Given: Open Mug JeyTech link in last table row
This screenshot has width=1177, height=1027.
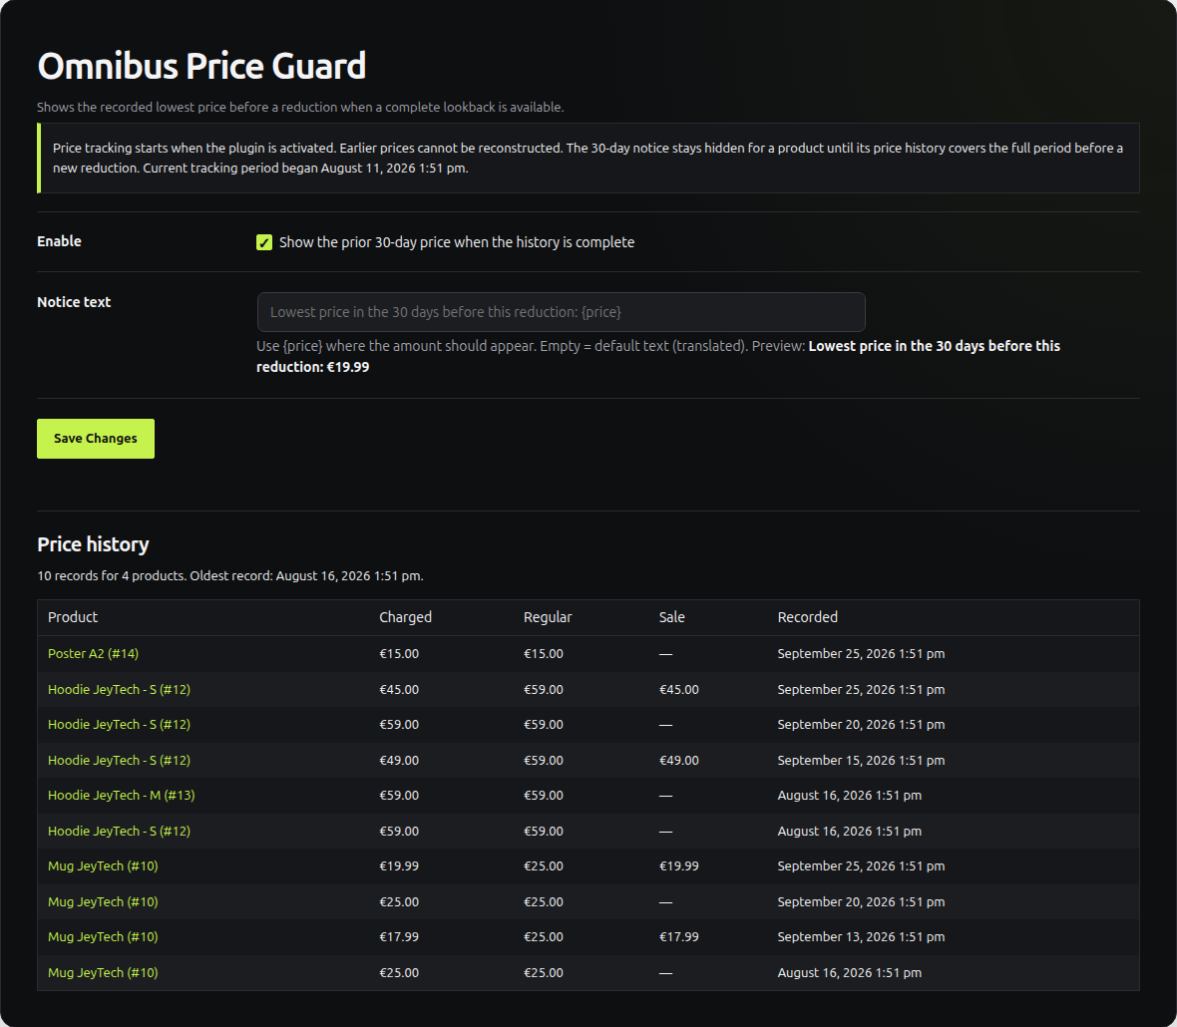Looking at the screenshot, I should (103, 972).
